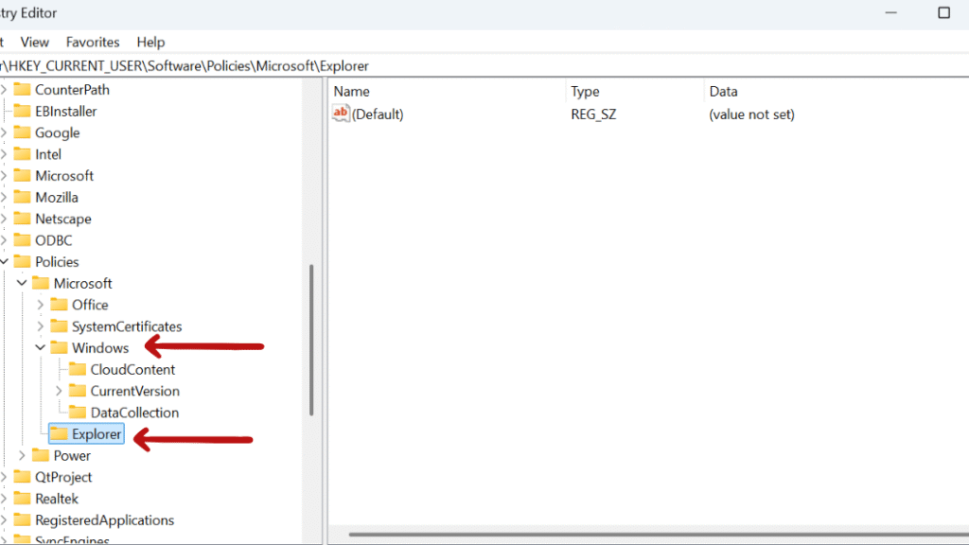Select the Policies key label
This screenshot has width=969, height=545.
click(x=57, y=262)
